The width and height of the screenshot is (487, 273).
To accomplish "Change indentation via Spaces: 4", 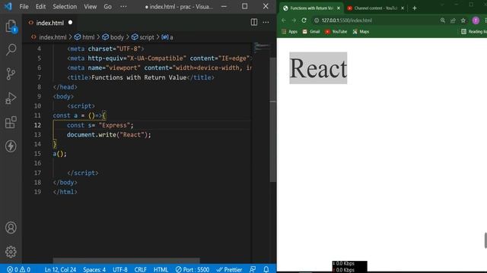I will [94, 269].
